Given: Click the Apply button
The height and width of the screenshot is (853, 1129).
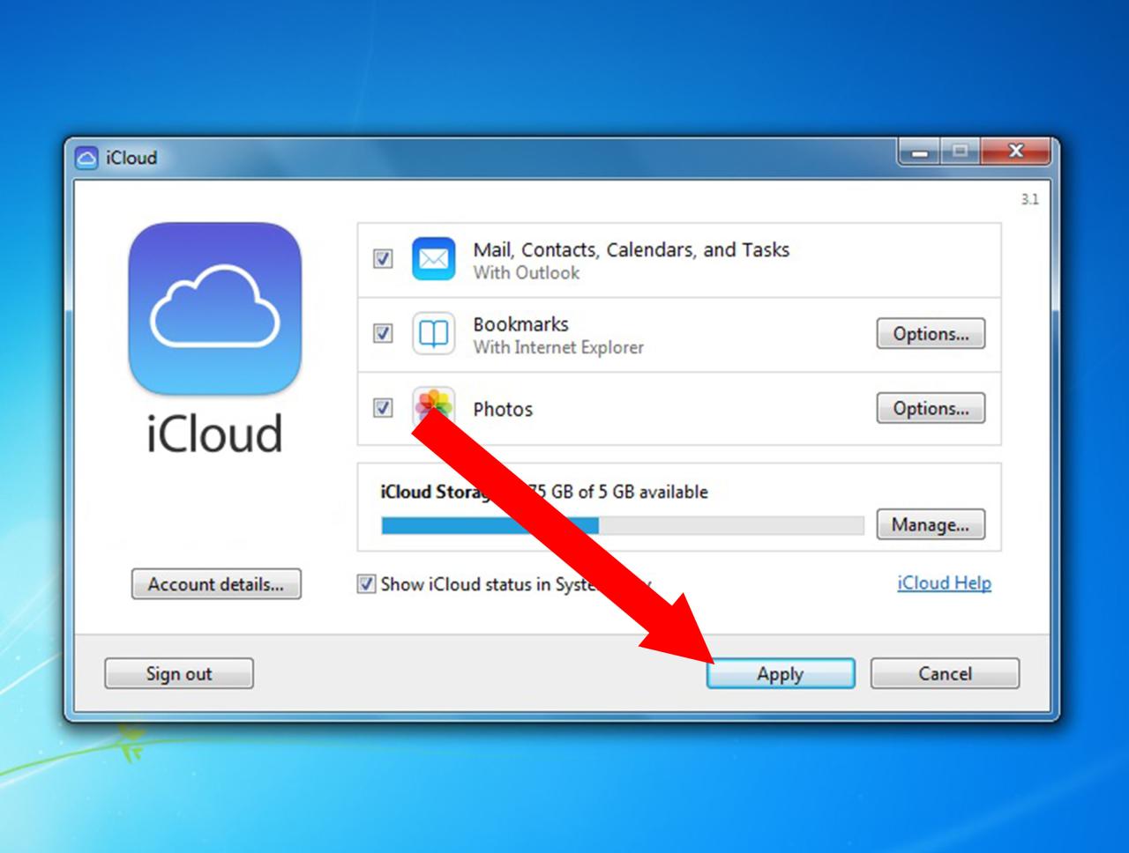Looking at the screenshot, I should pyautogui.click(x=781, y=674).
